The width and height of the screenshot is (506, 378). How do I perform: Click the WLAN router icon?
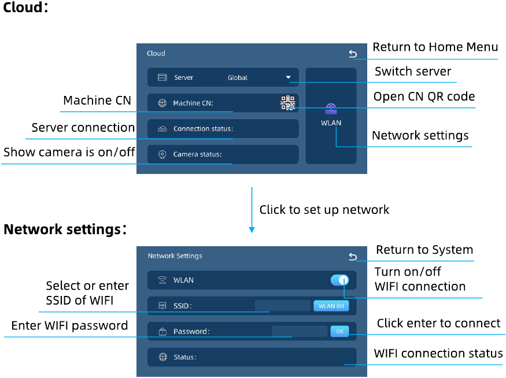[331, 109]
